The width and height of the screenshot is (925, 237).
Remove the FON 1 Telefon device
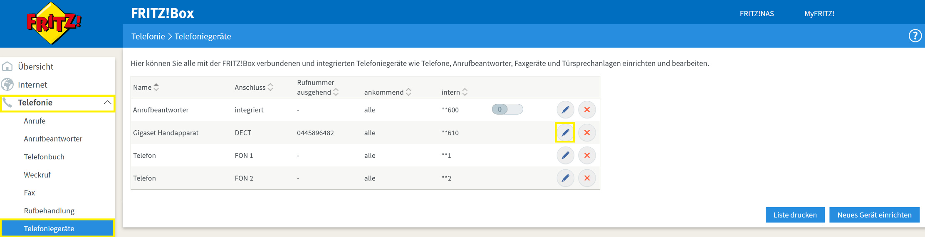(x=587, y=155)
